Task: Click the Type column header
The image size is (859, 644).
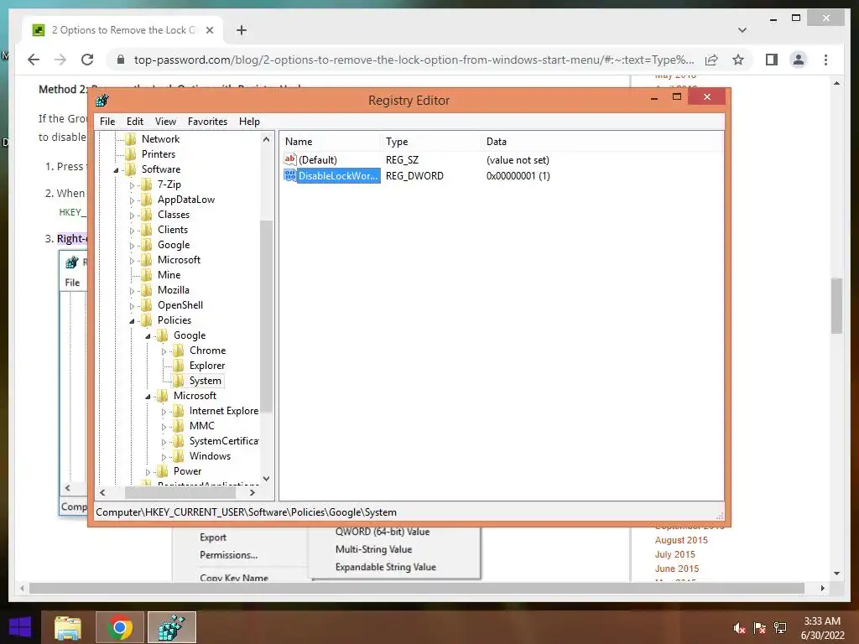Action: [430, 141]
